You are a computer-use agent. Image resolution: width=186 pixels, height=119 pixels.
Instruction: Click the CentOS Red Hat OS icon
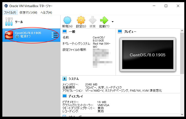pyautogui.click(x=9, y=35)
